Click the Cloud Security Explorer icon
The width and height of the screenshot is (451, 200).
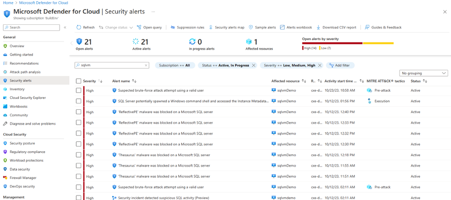coord(5,98)
